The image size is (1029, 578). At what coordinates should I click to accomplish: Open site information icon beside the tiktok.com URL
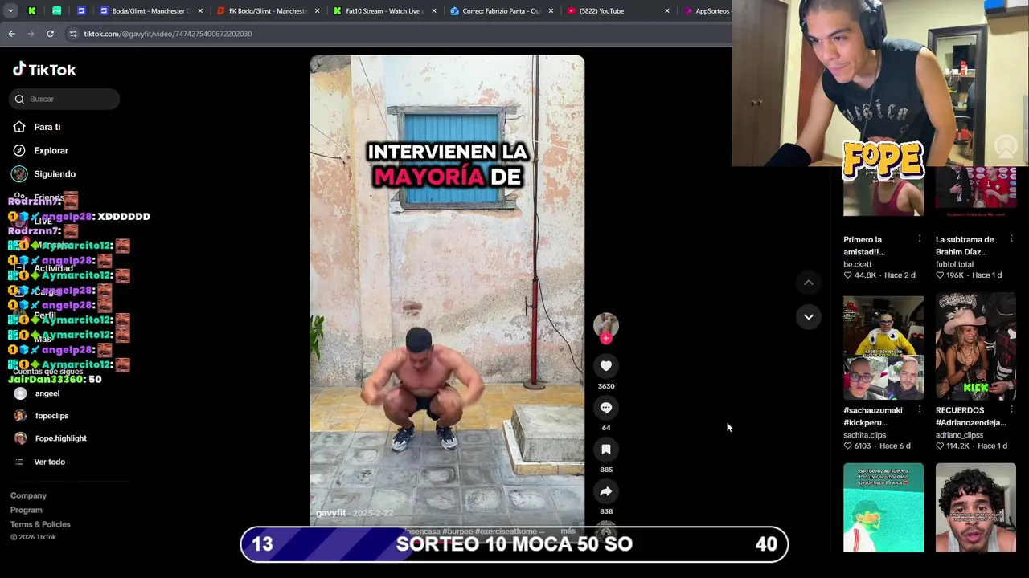coord(73,34)
